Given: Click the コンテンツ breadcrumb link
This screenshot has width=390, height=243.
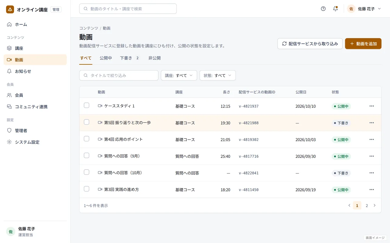Looking at the screenshot, I should (x=89, y=28).
